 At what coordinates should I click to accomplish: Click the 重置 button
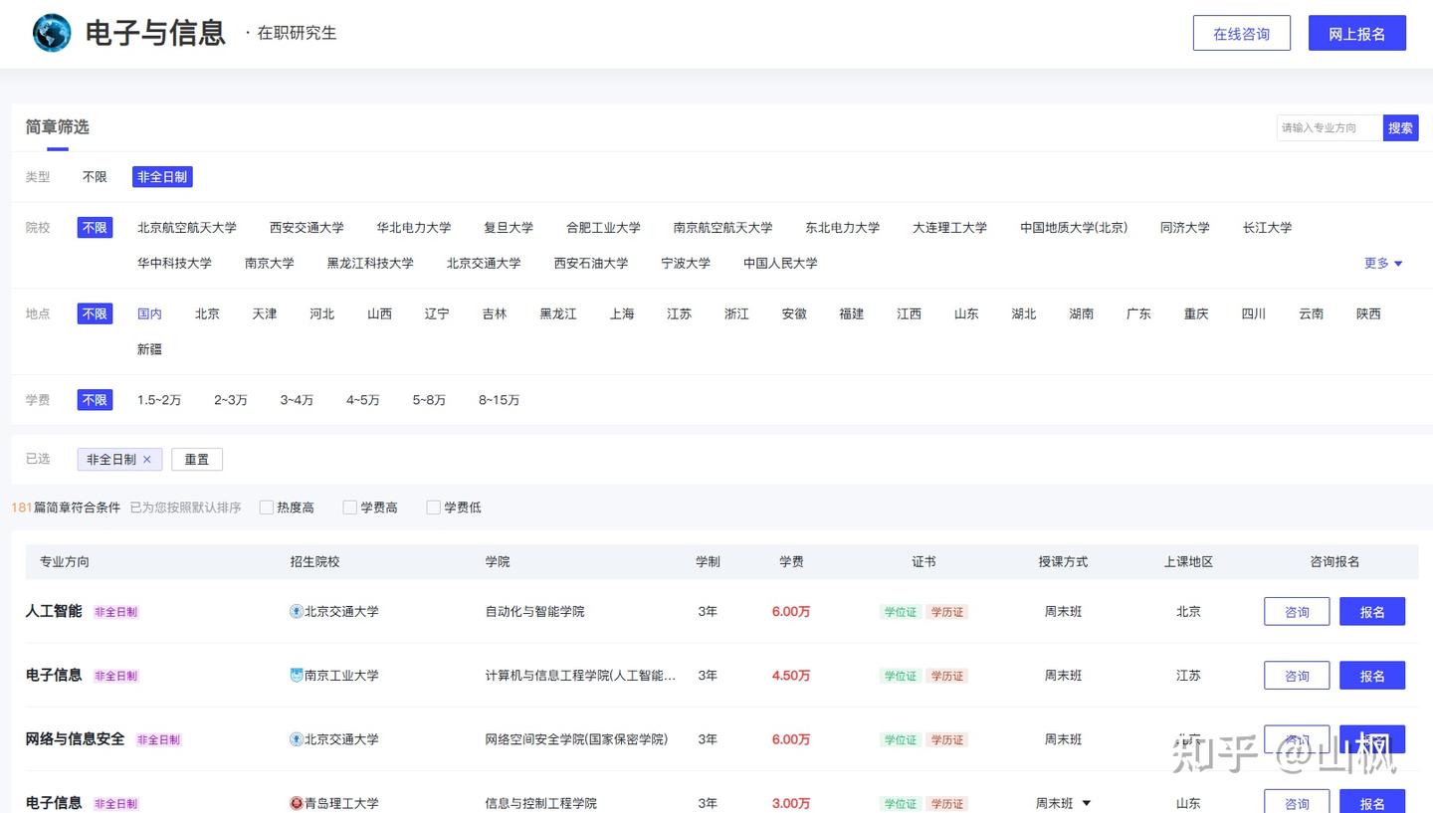(197, 460)
